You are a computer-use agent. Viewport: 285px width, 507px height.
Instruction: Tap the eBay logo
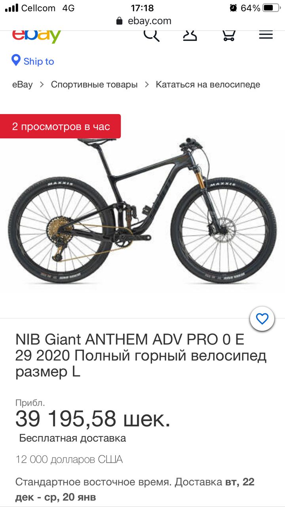36,36
